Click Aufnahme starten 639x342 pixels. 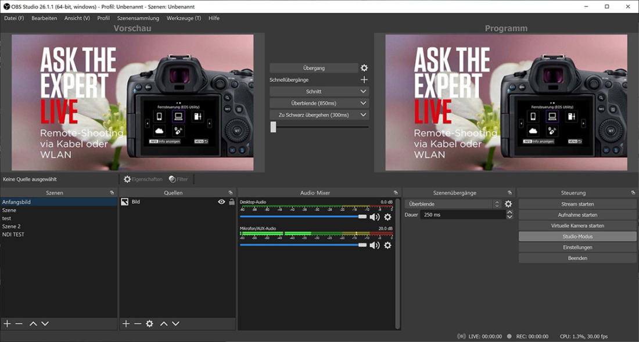tap(577, 215)
